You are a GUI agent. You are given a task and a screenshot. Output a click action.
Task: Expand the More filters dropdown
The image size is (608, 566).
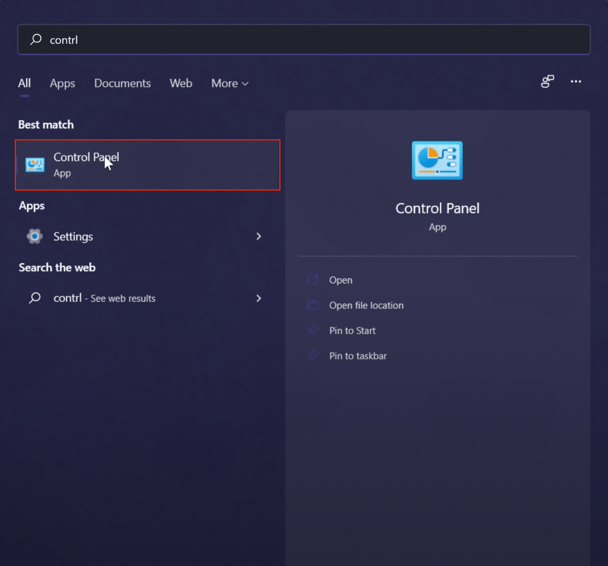click(230, 83)
